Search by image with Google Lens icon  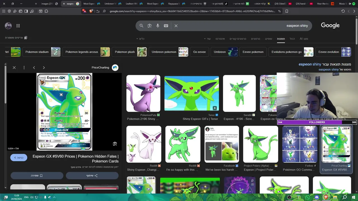pyautogui.click(x=150, y=26)
